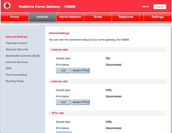Screen dimensions: 172x133
Task: Open the Telephone tab
Action: coord(126,17)
